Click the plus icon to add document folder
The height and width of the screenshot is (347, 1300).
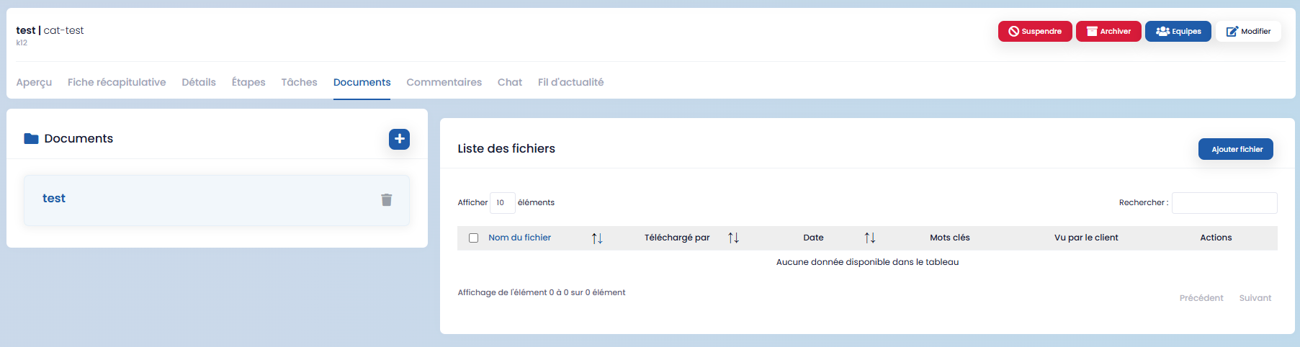pos(399,139)
